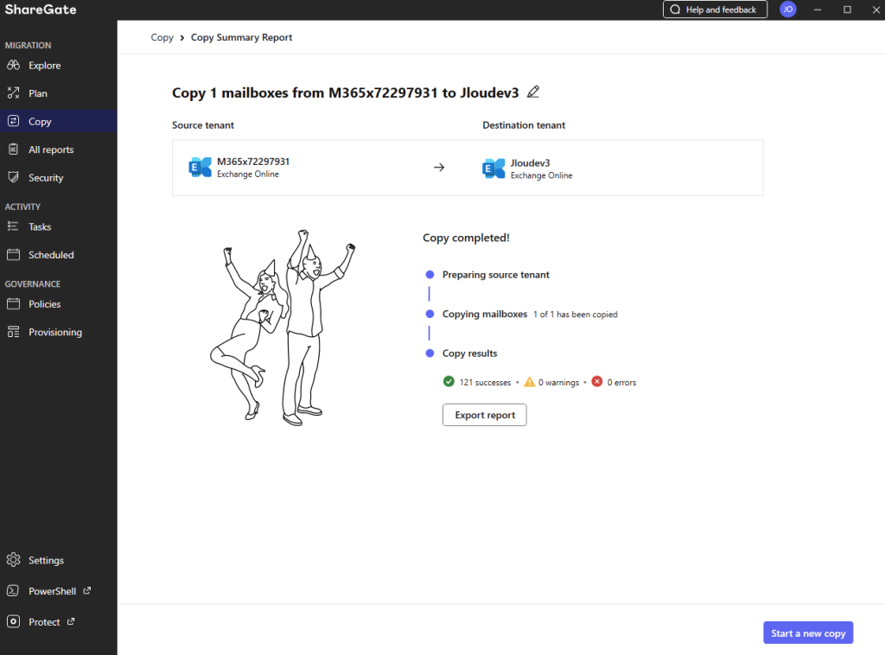
Task: Click the Source tenant label
Action: click(x=203, y=125)
